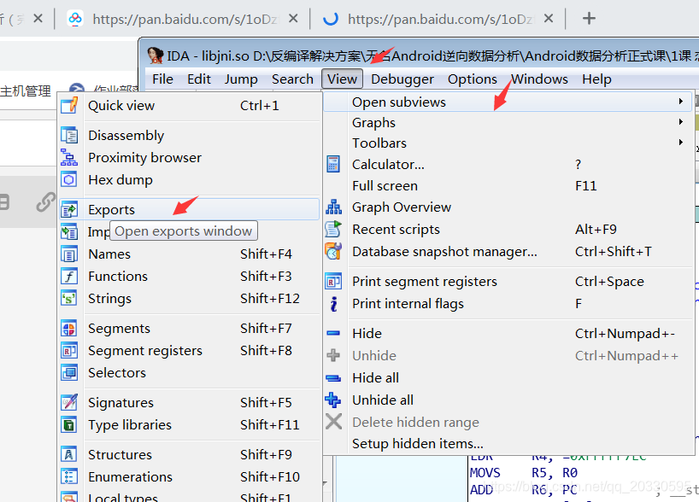Screen dimensions: 699x502
Task: Expand the Graphs submenu arrow
Action: [x=681, y=122]
